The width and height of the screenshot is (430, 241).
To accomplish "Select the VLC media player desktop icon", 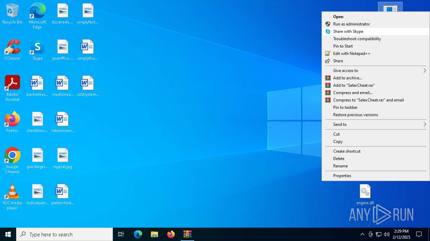I will 12,197.
